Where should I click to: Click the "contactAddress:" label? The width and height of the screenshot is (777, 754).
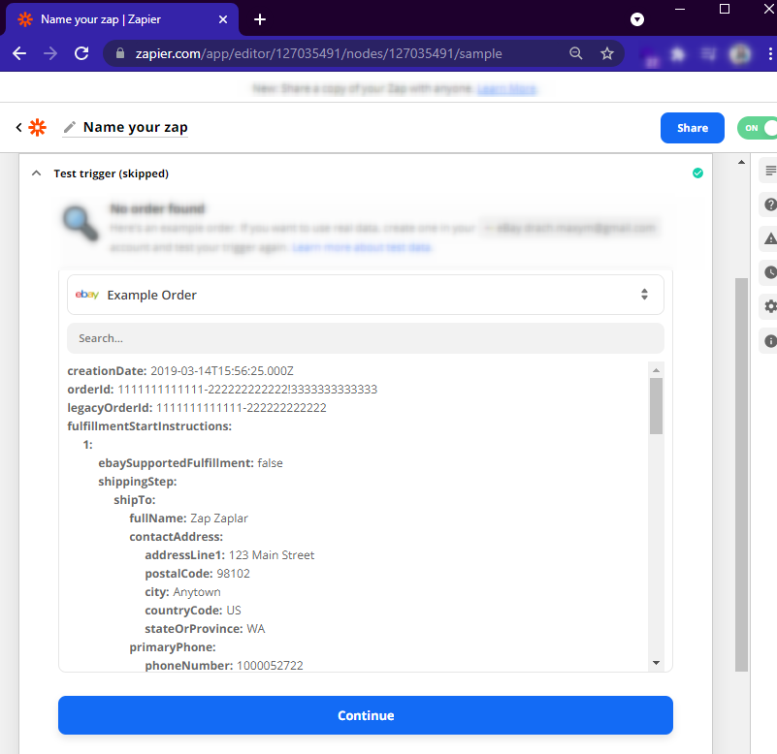[176, 537]
